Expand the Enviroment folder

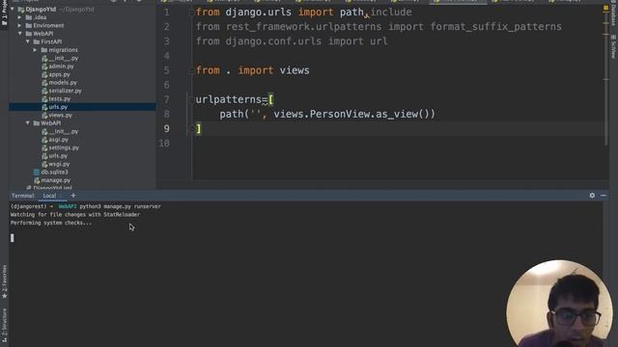(19, 25)
